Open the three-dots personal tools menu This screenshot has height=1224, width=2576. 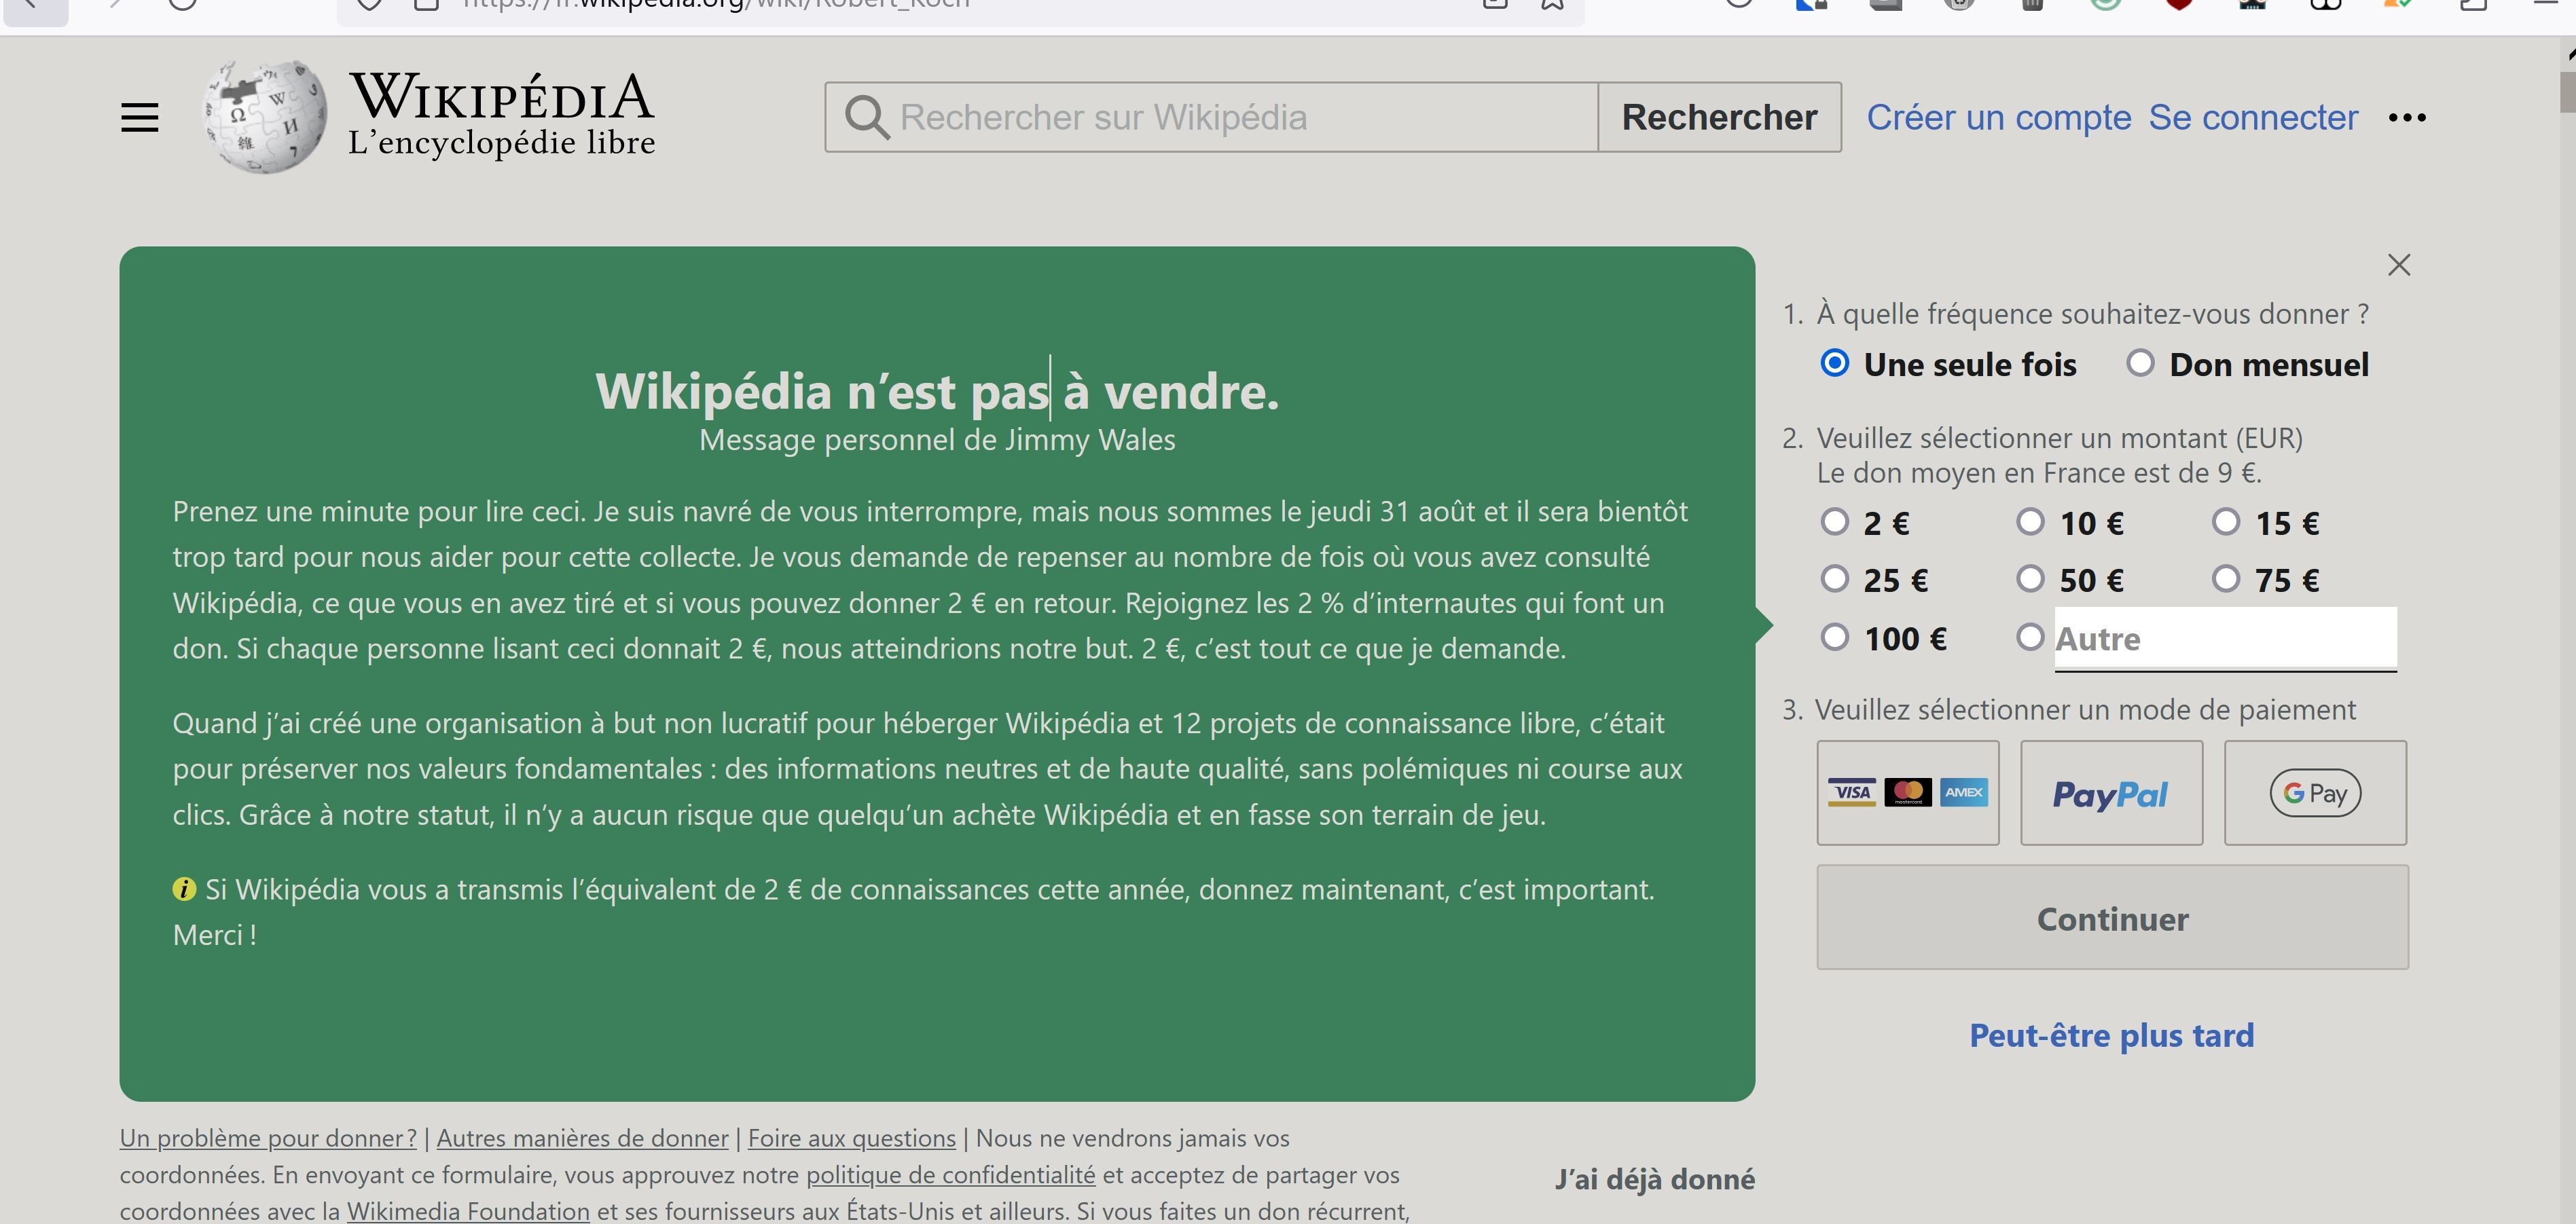[2406, 117]
